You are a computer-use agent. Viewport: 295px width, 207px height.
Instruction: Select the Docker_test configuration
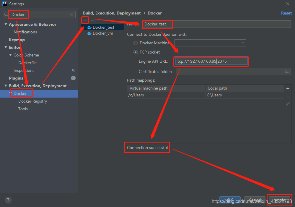tap(102, 27)
